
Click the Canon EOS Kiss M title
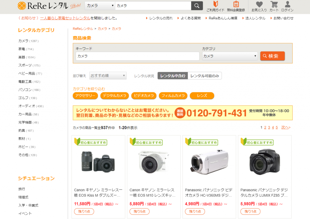[x=98, y=193]
